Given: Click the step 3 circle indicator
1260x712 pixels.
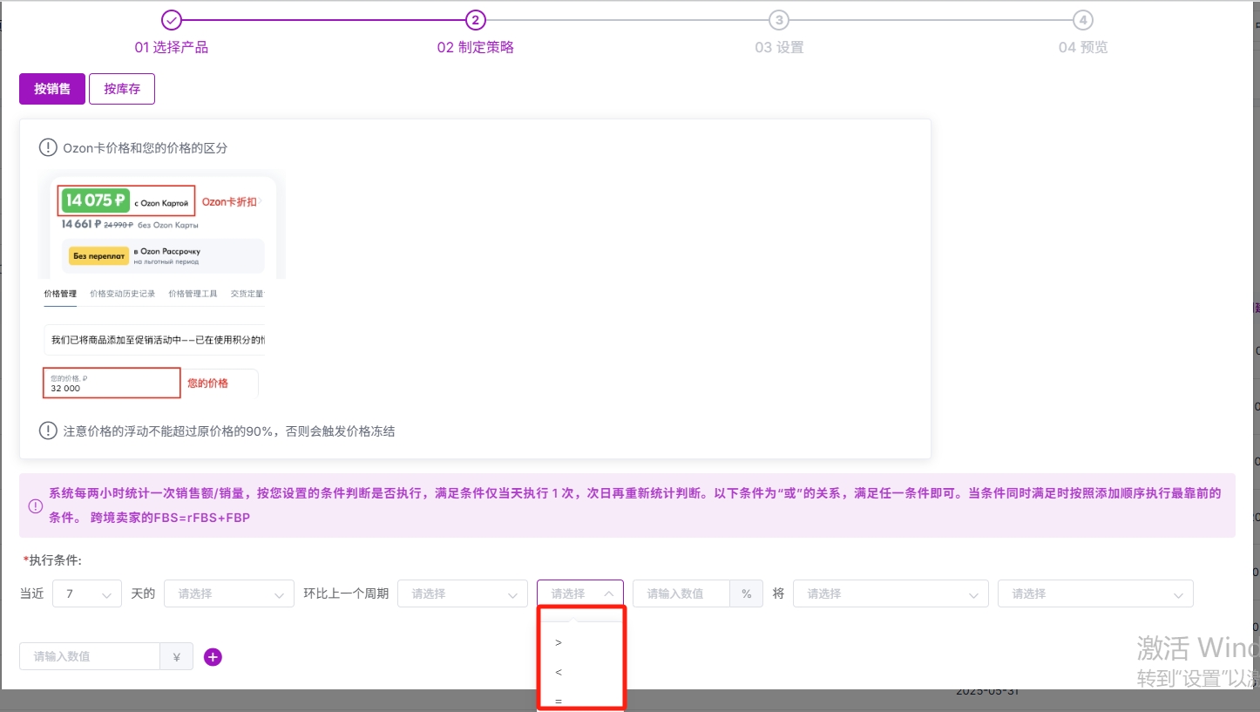Looking at the screenshot, I should [x=779, y=20].
